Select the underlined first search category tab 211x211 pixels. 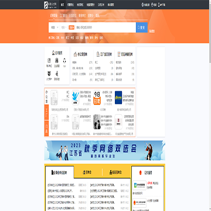(54, 16)
